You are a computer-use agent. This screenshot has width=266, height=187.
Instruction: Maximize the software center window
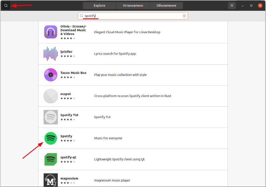[x=251, y=6]
